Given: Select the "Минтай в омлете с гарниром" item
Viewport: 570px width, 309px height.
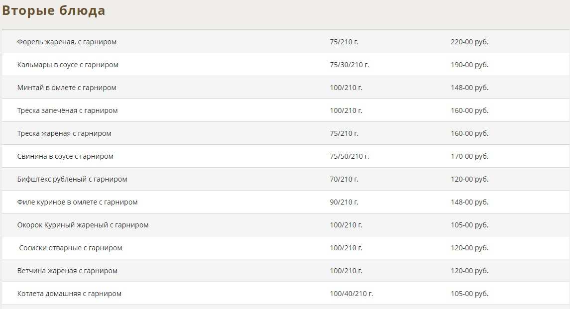Looking at the screenshot, I should pos(67,88).
